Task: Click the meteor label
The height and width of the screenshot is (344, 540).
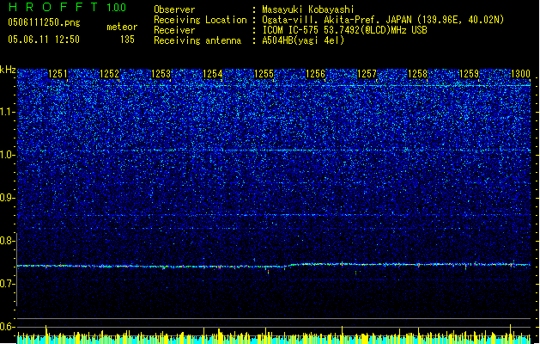Action: click(122, 27)
